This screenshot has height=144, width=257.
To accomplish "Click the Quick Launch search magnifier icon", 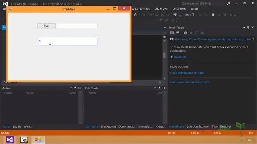I will point(228,4).
